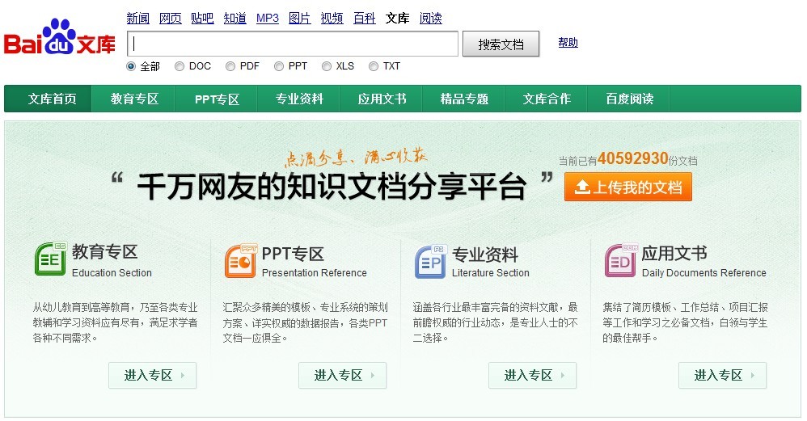Click the 专业资料 section heading
The height and width of the screenshot is (421, 807).
click(485, 254)
